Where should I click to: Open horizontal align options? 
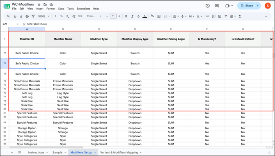(x=176, y=16)
